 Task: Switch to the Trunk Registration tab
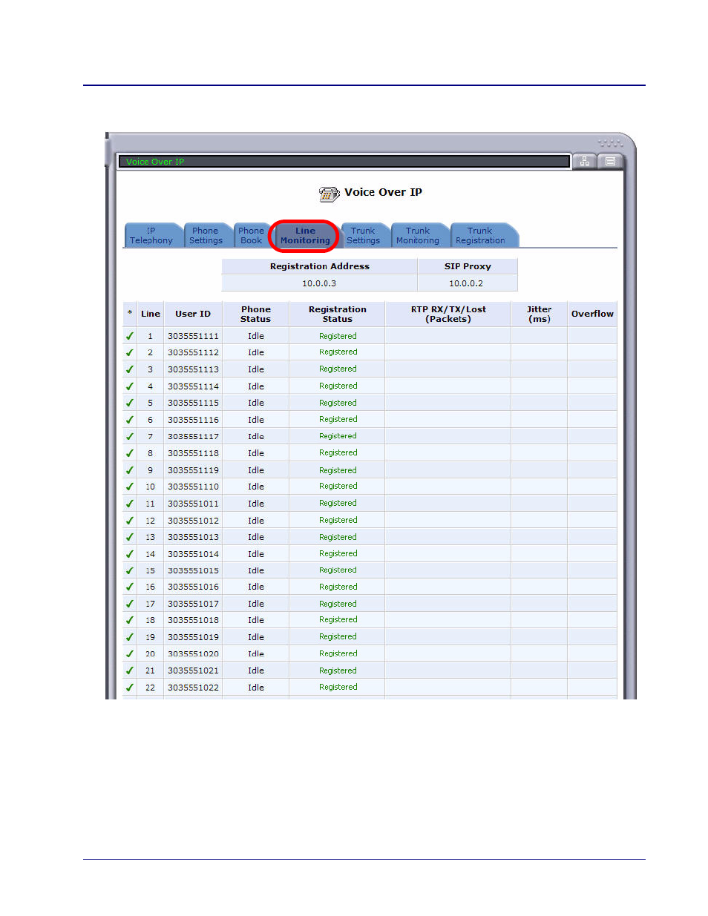tap(481, 235)
